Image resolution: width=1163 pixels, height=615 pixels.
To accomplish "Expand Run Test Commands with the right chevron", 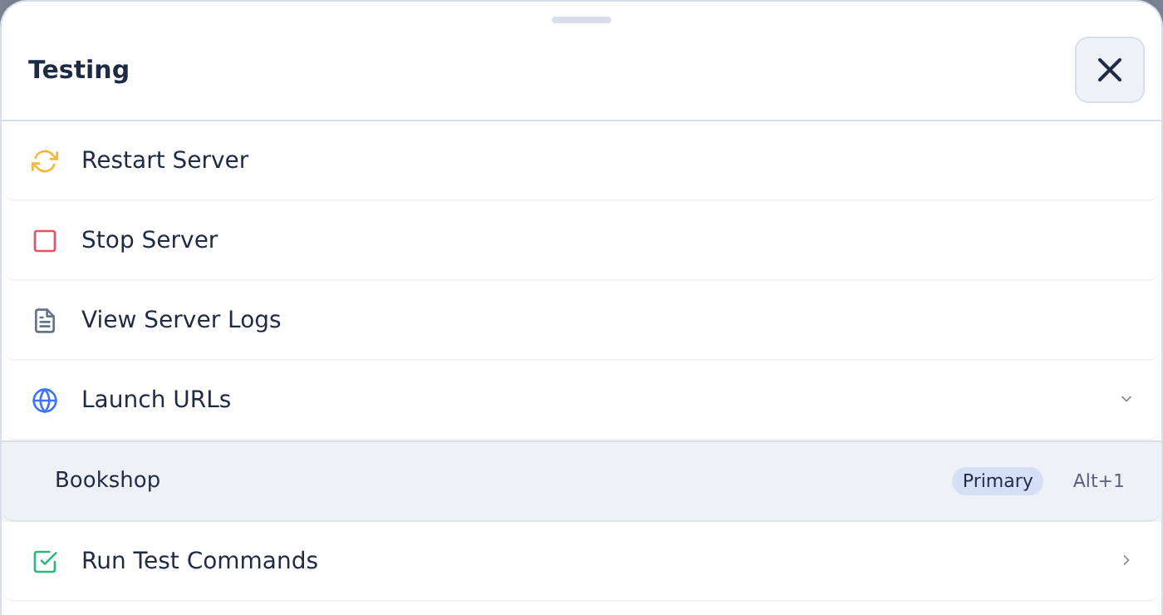I will 1126,561.
